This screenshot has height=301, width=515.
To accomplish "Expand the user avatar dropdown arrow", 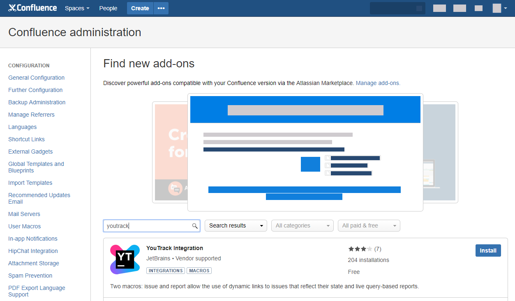I will 506,8.
